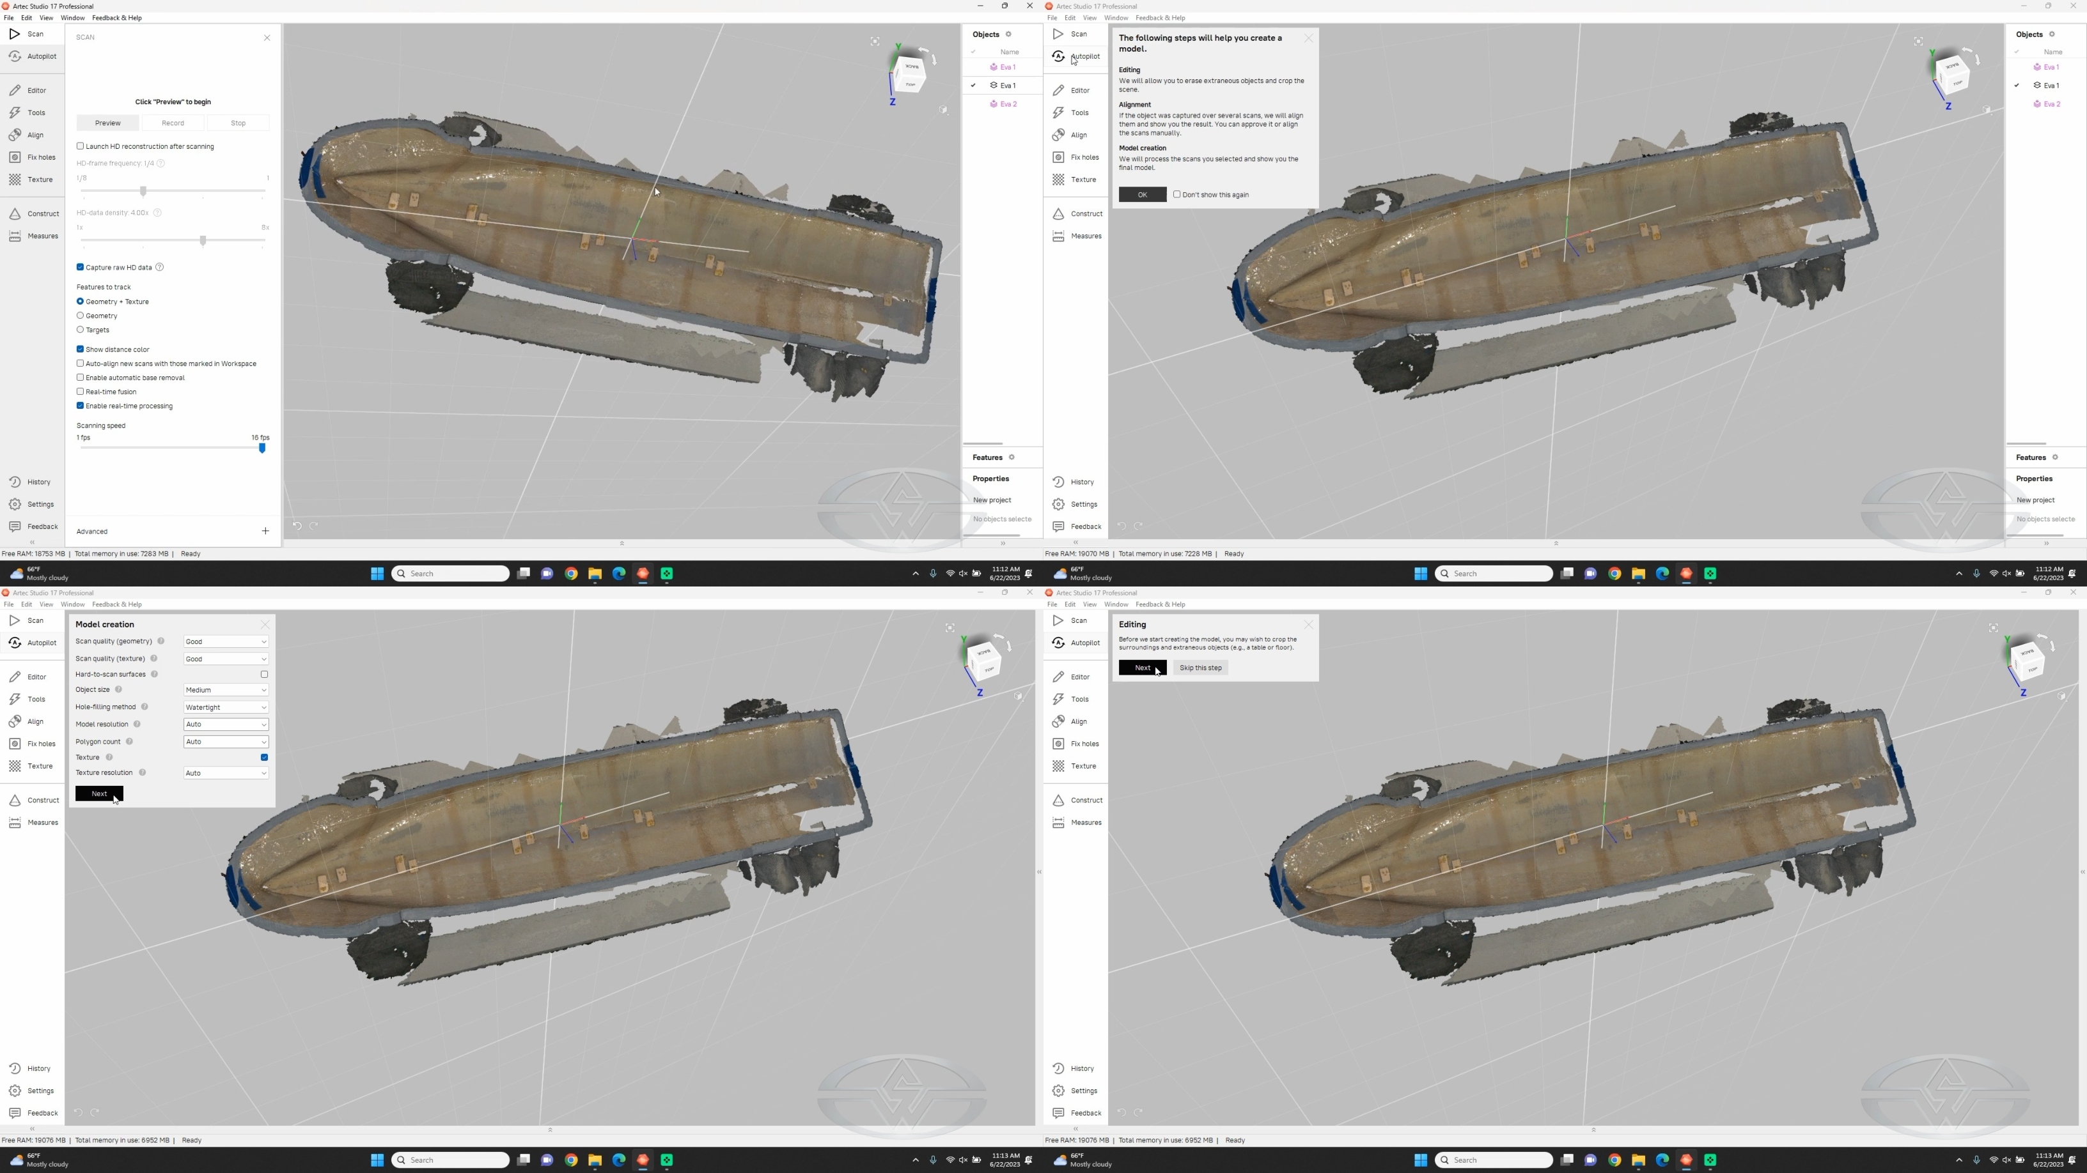Click redo arrow in the Scan panel window viewport

(313, 526)
